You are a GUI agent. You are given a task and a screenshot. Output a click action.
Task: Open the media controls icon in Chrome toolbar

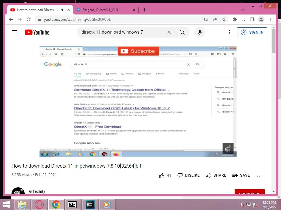click(244, 19)
